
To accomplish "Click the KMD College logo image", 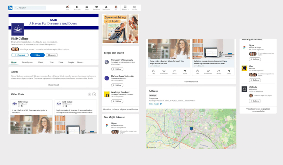I will pyautogui.click(x=18, y=29).
